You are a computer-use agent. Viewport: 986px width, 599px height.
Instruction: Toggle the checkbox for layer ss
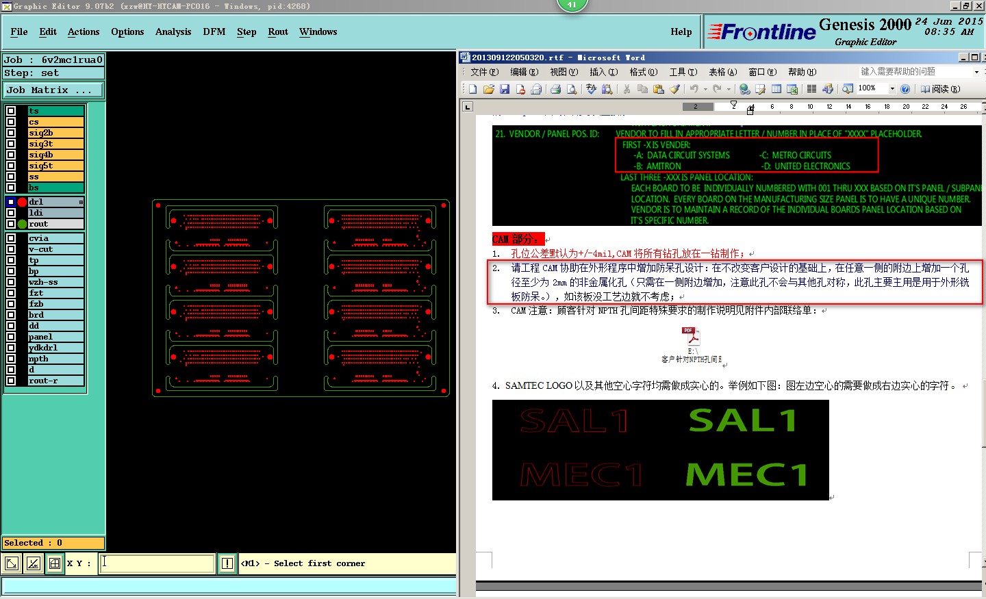(11, 177)
